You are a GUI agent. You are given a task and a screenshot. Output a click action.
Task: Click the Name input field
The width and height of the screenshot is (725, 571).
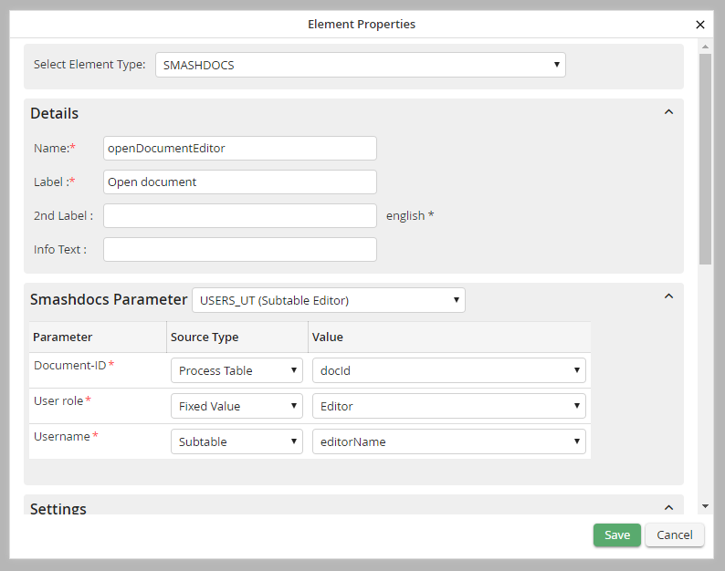coord(239,149)
